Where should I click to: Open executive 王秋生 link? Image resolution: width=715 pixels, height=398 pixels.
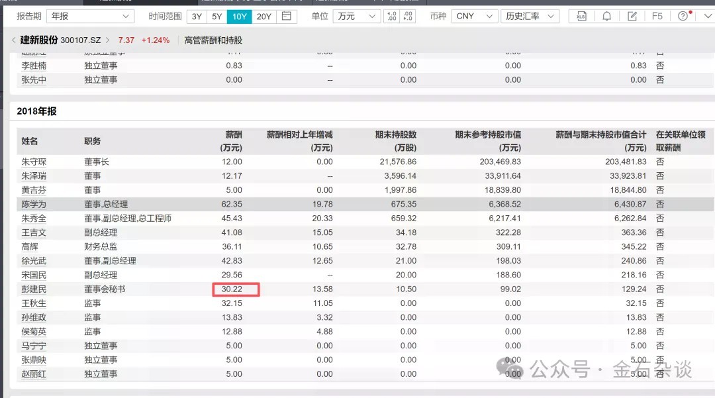tap(34, 303)
